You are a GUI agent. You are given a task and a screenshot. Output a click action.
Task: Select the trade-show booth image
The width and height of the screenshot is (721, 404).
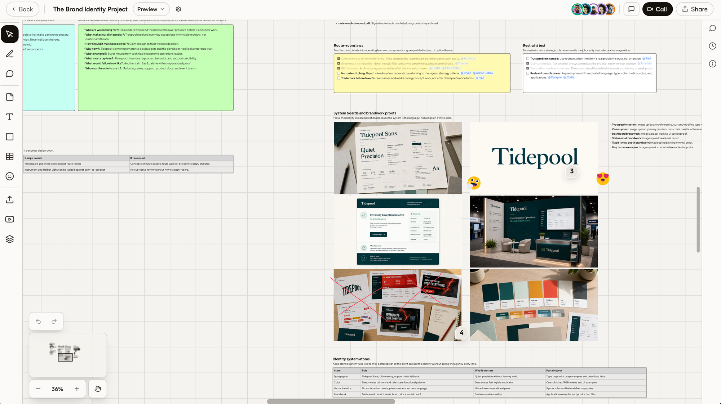tap(534, 232)
